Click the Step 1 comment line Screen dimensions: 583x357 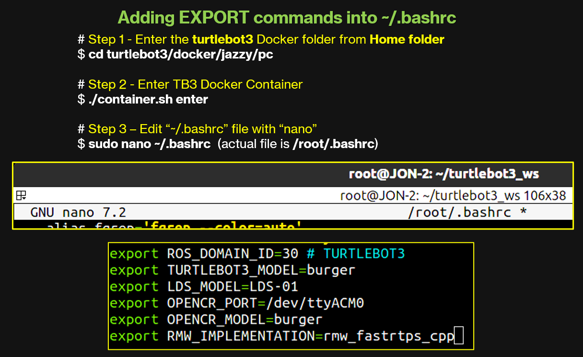click(261, 39)
